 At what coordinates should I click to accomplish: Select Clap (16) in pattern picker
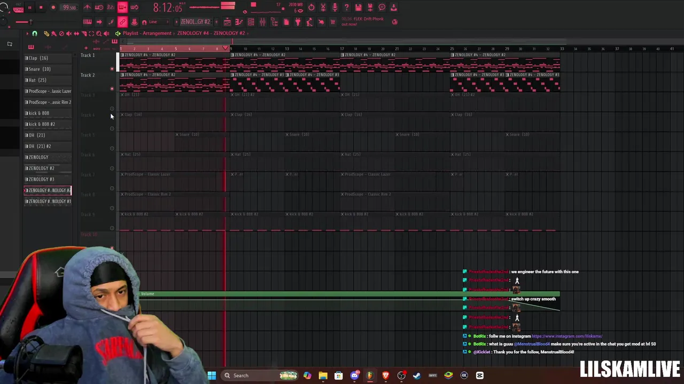click(x=47, y=58)
